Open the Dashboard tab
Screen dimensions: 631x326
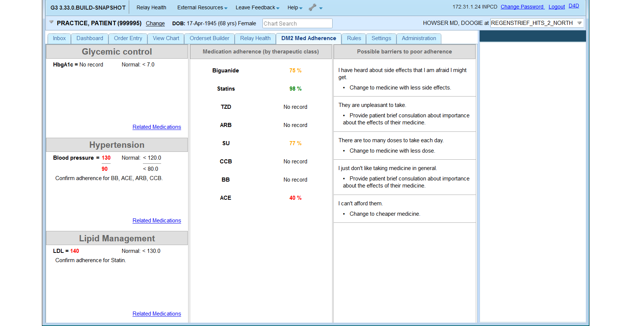point(89,38)
